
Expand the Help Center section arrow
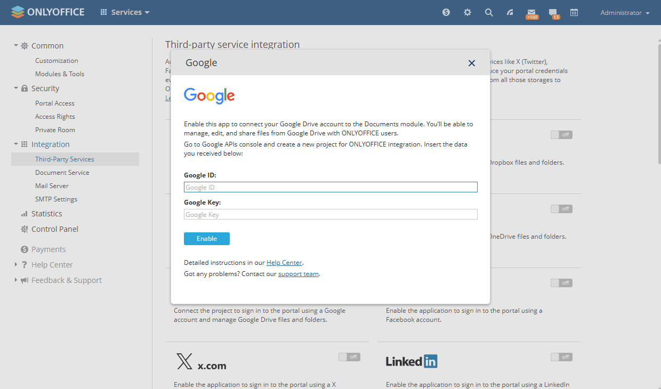pos(16,264)
